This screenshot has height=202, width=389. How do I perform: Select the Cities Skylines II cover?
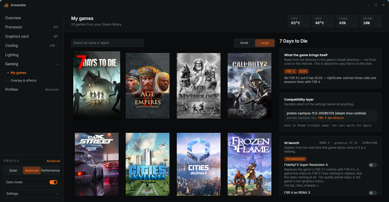pos(199,164)
